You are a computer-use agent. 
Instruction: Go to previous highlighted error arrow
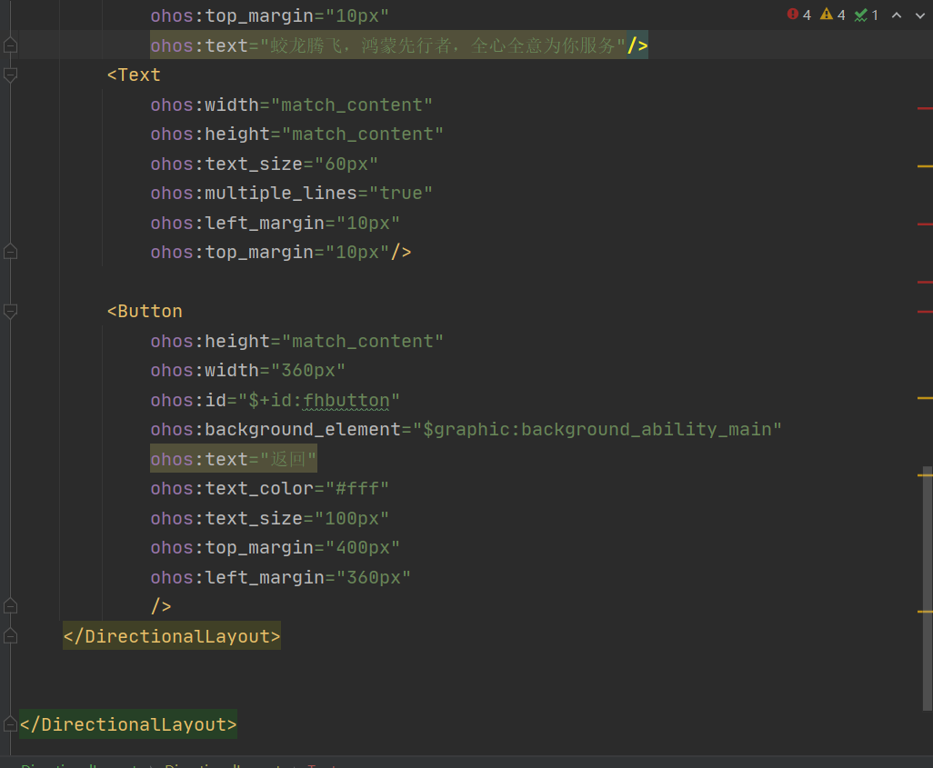pos(897,15)
